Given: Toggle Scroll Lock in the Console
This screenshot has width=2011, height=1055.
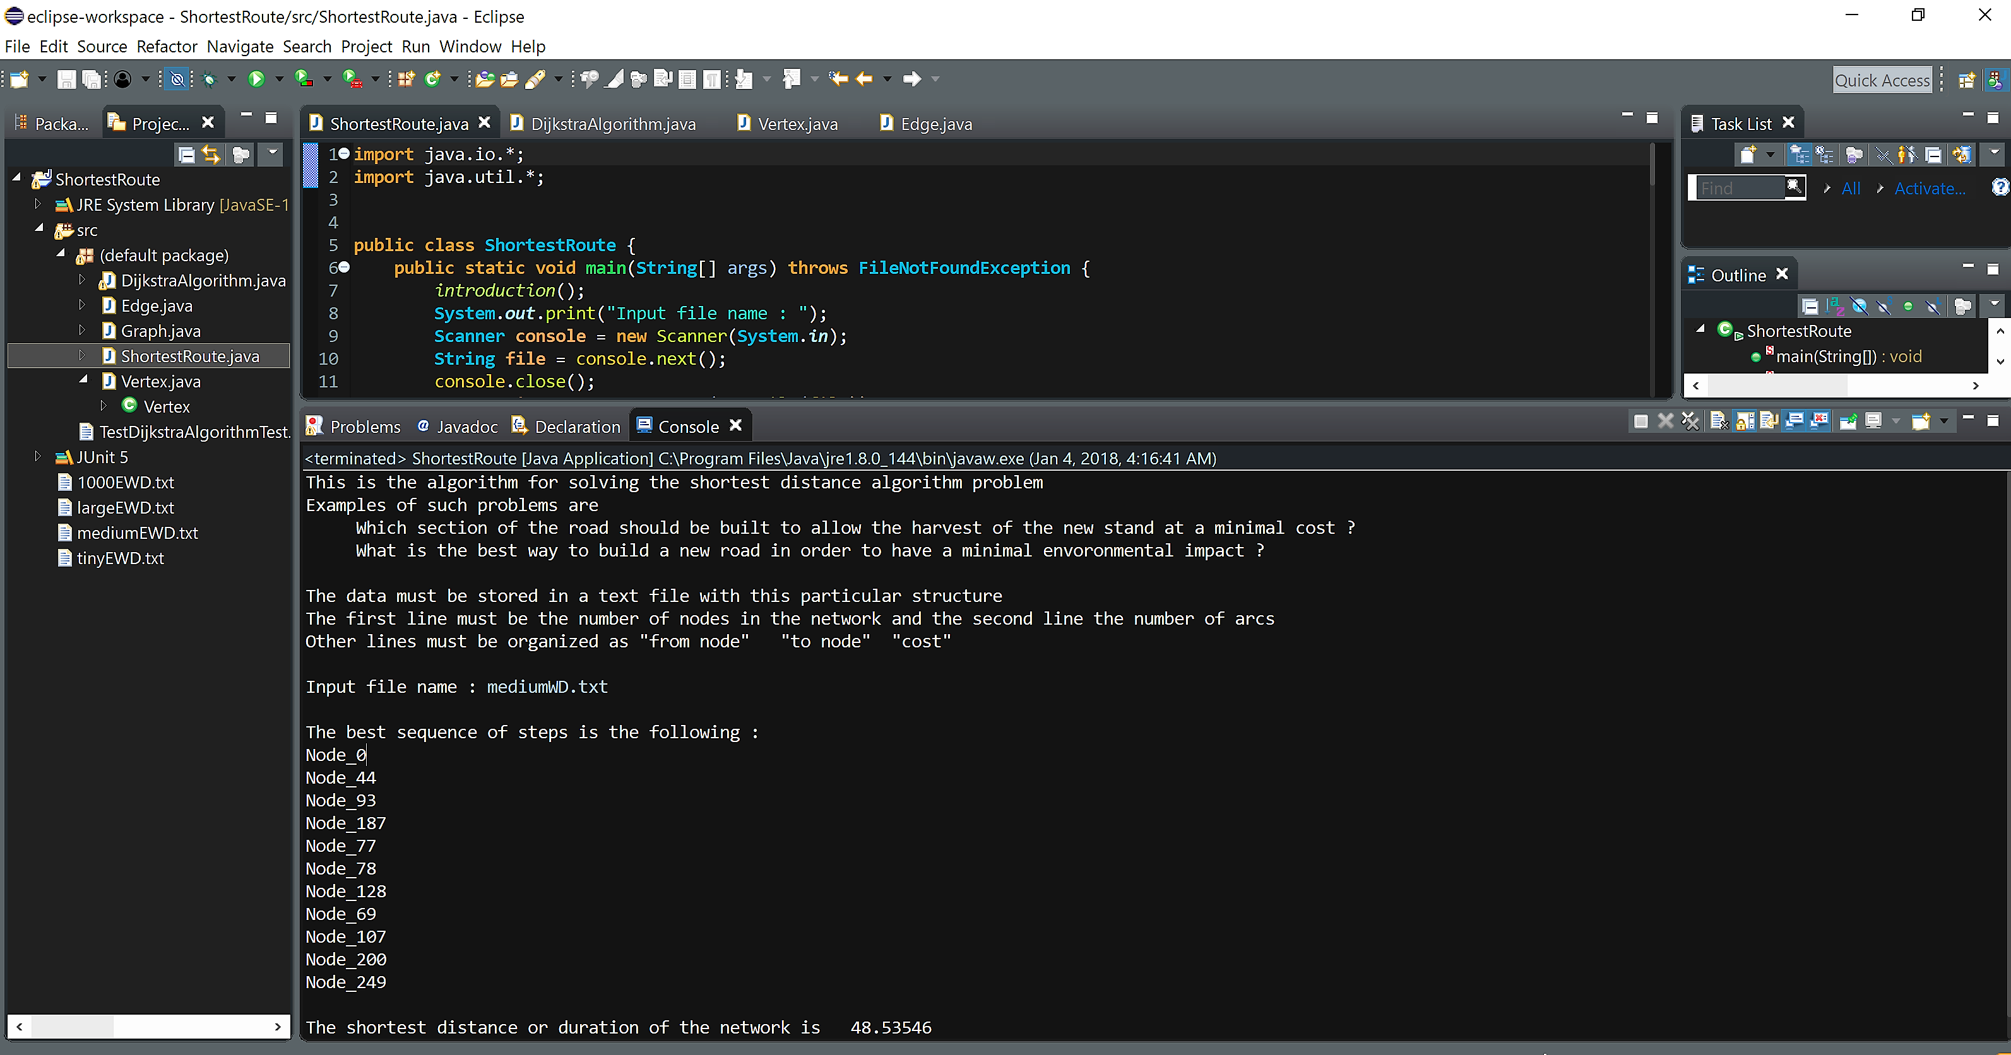Looking at the screenshot, I should (1745, 421).
